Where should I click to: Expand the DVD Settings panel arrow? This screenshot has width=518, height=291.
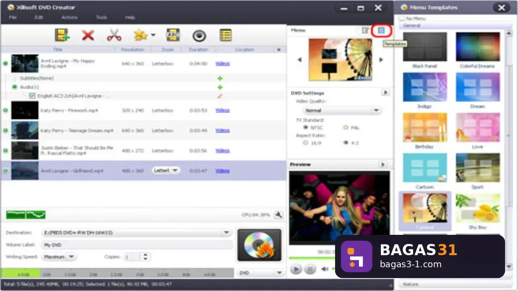tap(385, 93)
